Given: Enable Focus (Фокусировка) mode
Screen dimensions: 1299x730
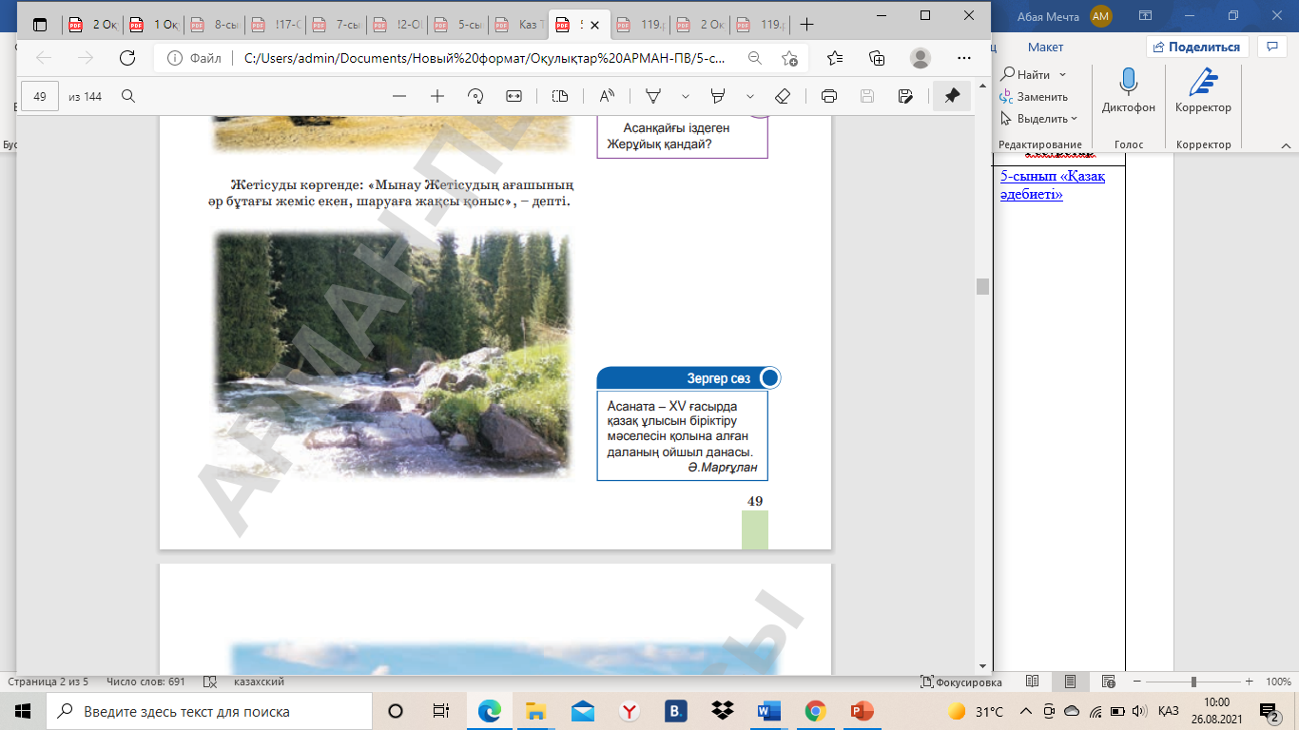Looking at the screenshot, I should [x=960, y=682].
